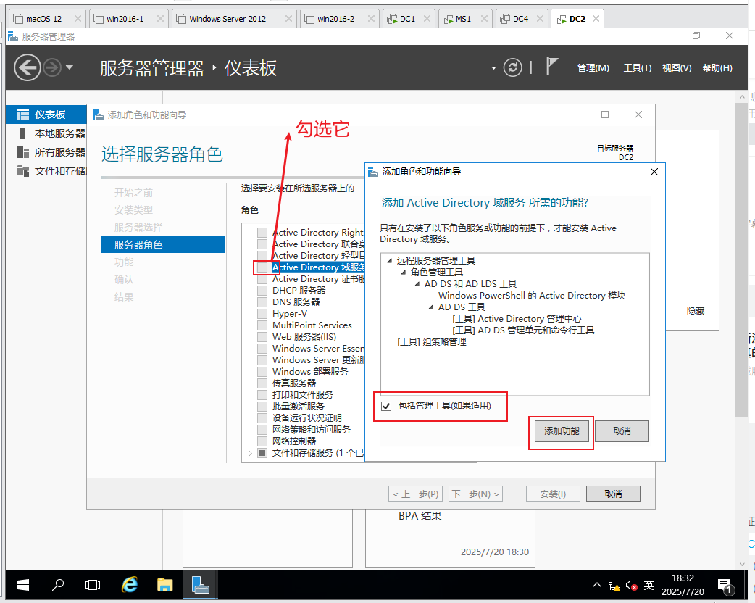Check the Active Directory 域服务 checkbox
The height and width of the screenshot is (603, 755).
(x=262, y=267)
